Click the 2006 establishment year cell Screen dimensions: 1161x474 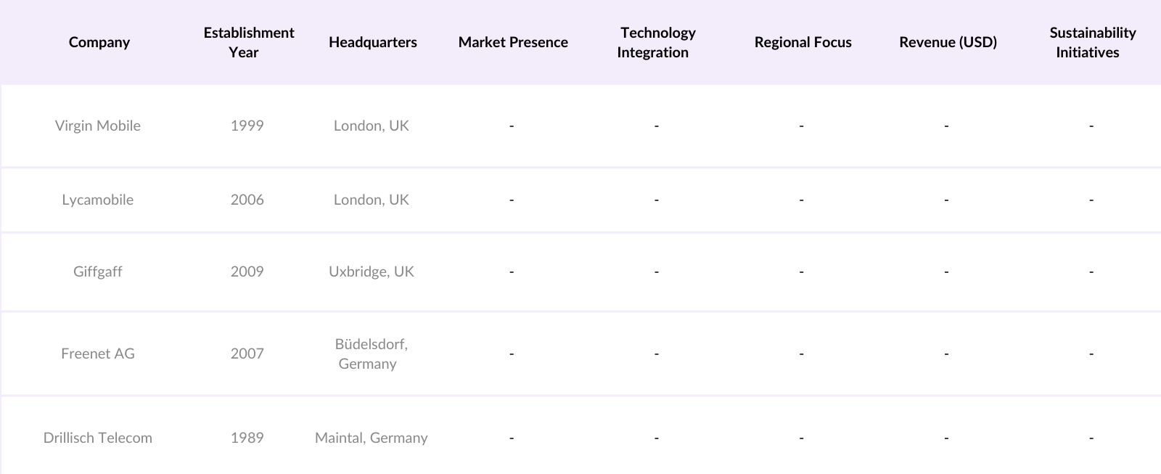tap(247, 200)
